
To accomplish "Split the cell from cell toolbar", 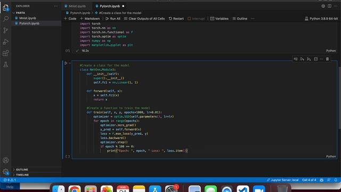I will [315, 59].
